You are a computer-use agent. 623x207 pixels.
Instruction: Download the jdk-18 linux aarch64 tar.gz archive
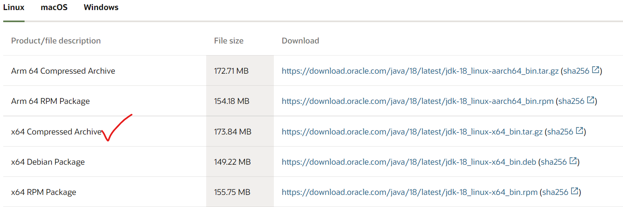(x=420, y=71)
